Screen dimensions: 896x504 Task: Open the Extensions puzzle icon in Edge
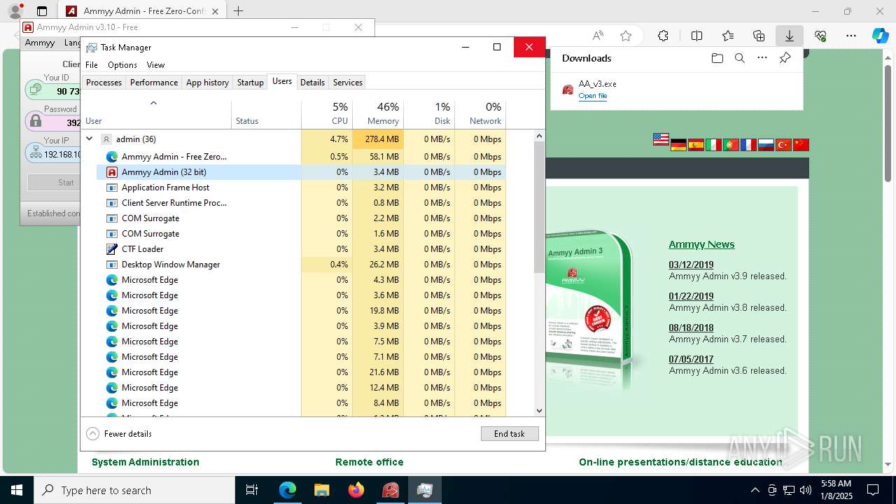pyautogui.click(x=663, y=36)
